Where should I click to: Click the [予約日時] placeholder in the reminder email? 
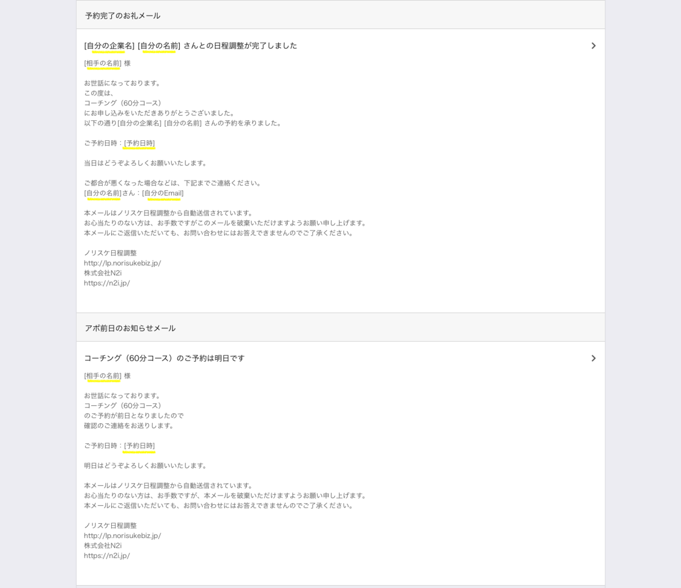(138, 446)
